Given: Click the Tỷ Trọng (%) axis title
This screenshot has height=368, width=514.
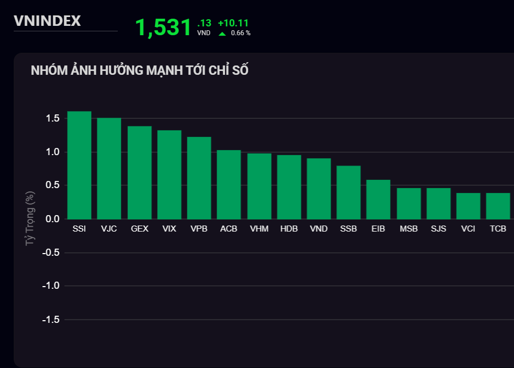Looking at the screenshot, I should (30, 218).
